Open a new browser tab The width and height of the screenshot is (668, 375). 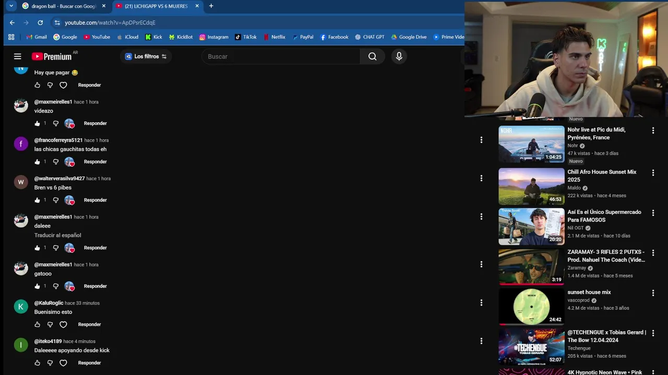[211, 6]
